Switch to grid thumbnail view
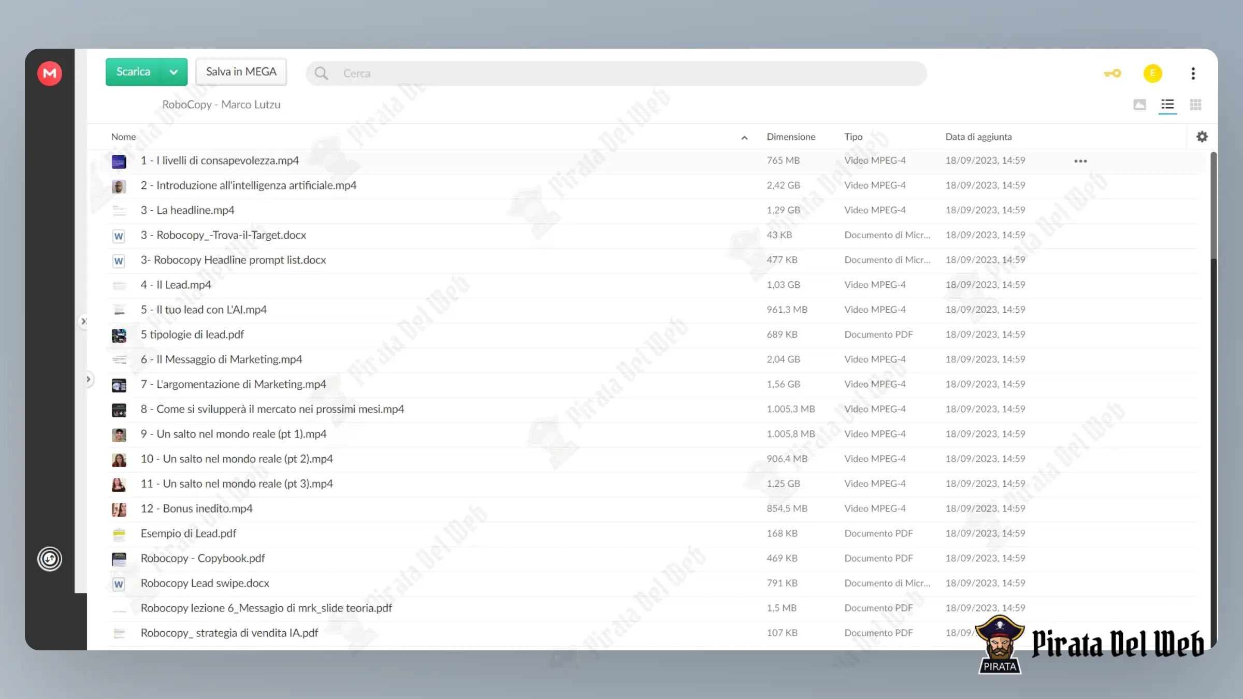This screenshot has width=1243, height=699. 1196,105
